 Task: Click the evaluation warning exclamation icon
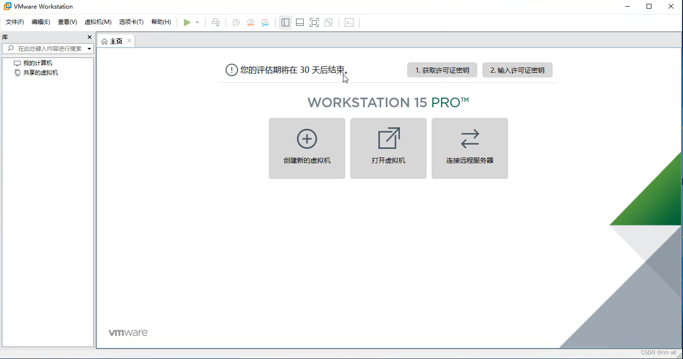point(232,70)
